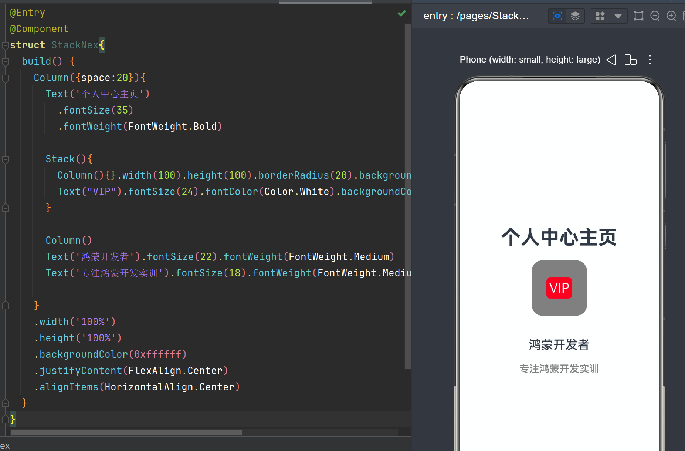
Task: Click .alignItems(HorizontalAlign.Center) line
Action: click(137, 387)
